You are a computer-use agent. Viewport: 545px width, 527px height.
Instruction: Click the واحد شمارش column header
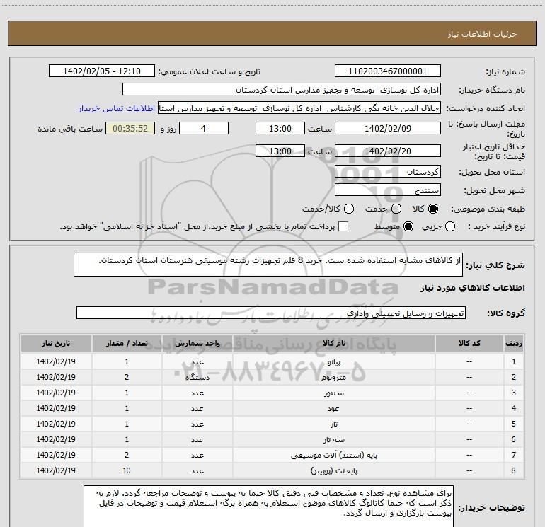coord(197,344)
